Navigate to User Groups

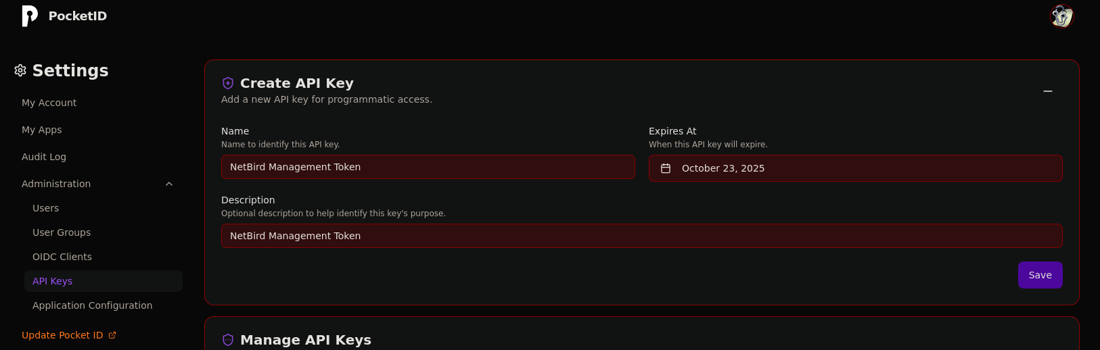tap(62, 232)
